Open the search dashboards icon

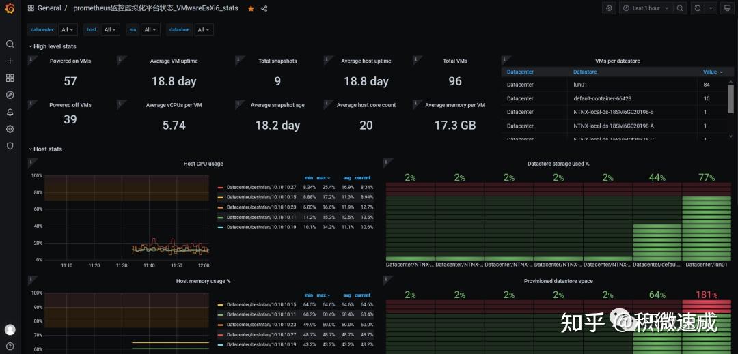tap(10, 44)
